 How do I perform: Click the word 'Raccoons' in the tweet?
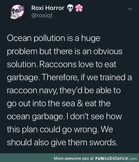click(x=58, y=64)
